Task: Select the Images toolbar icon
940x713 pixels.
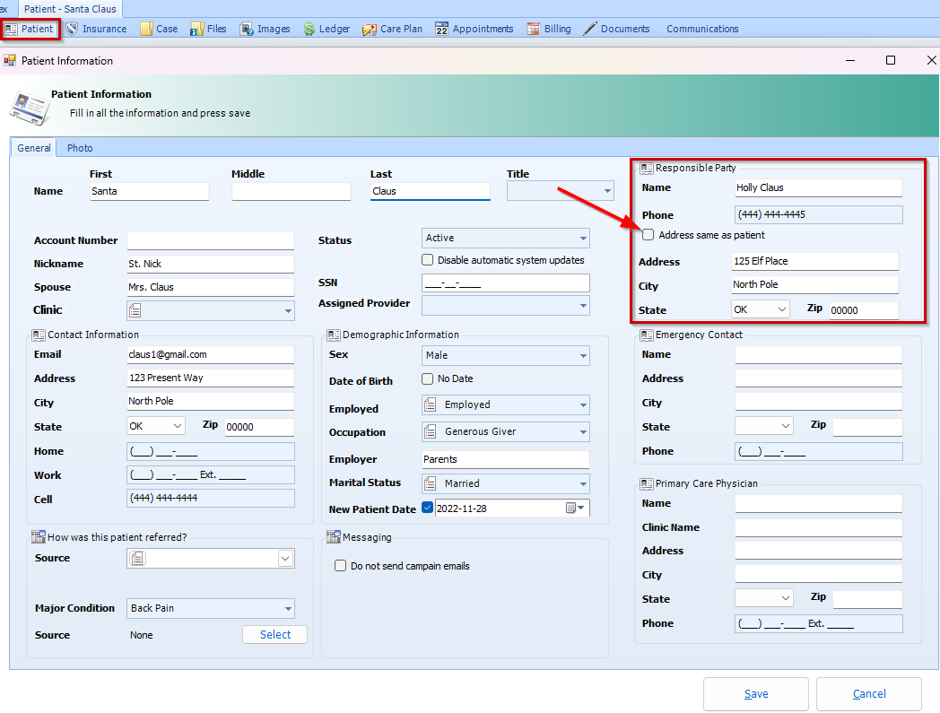Action: (x=265, y=28)
